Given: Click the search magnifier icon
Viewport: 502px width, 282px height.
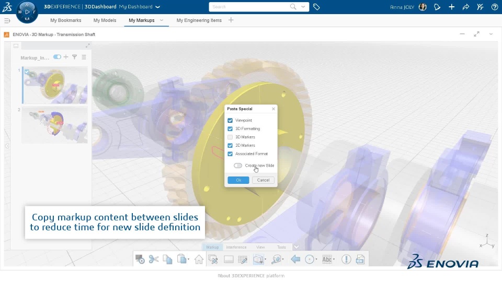Looking at the screenshot, I should pos(293,7).
